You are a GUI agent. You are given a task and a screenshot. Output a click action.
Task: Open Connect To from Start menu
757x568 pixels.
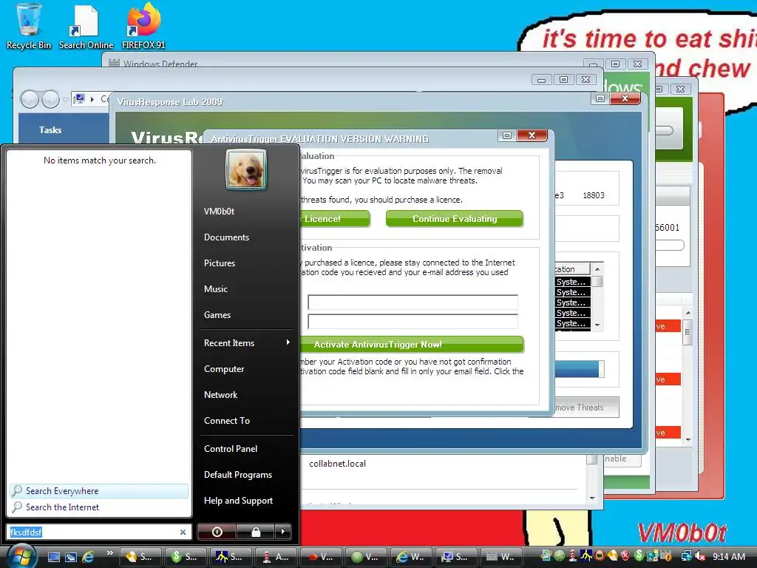tap(227, 421)
